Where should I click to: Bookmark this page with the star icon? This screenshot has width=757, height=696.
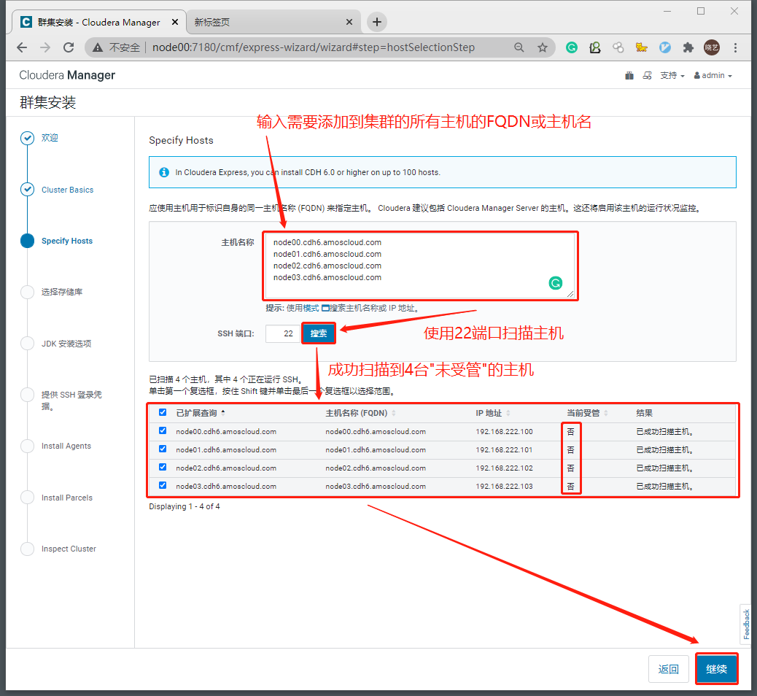point(543,47)
